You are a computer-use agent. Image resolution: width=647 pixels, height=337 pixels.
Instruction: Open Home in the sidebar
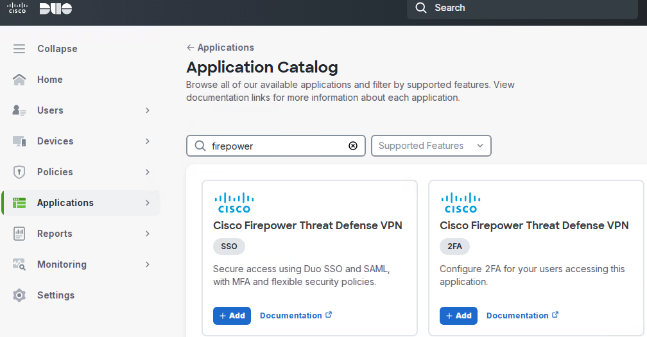[50, 79]
